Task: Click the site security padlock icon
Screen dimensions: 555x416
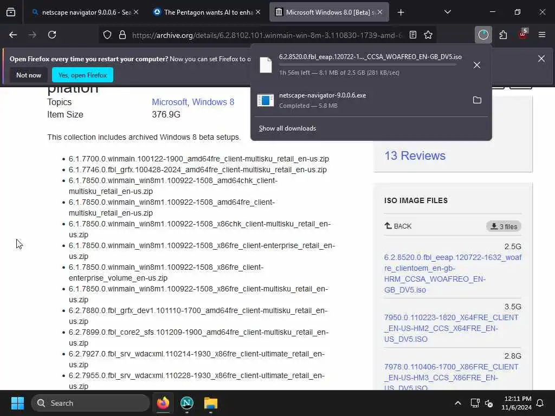Action: click(122, 35)
